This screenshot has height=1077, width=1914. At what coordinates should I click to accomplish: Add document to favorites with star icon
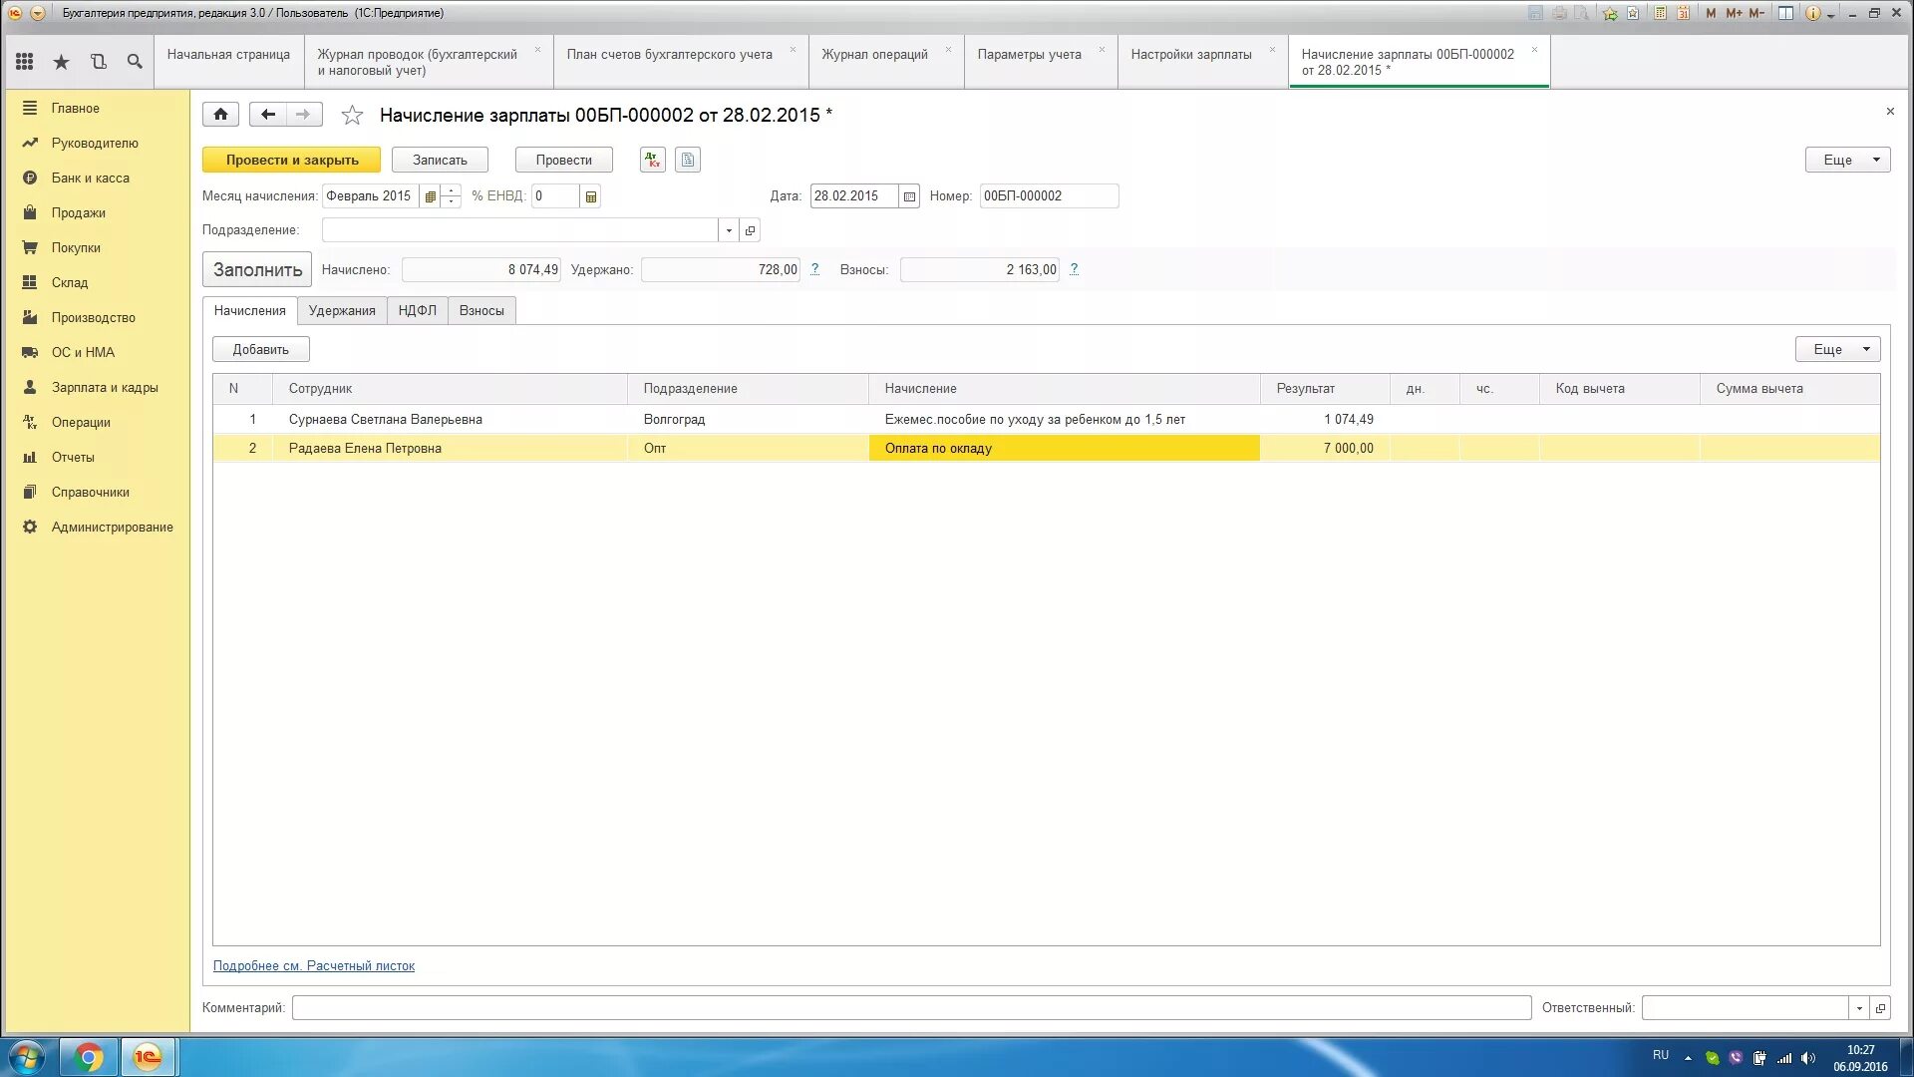[352, 116]
